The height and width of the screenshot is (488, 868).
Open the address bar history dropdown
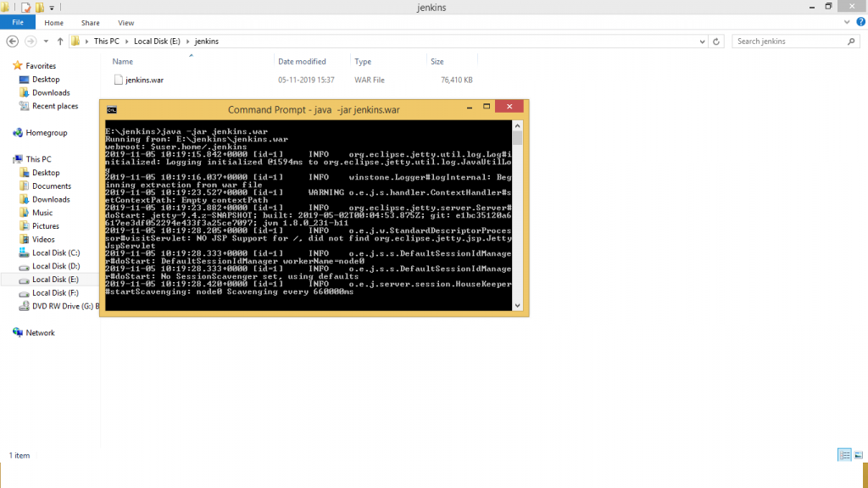pos(702,41)
